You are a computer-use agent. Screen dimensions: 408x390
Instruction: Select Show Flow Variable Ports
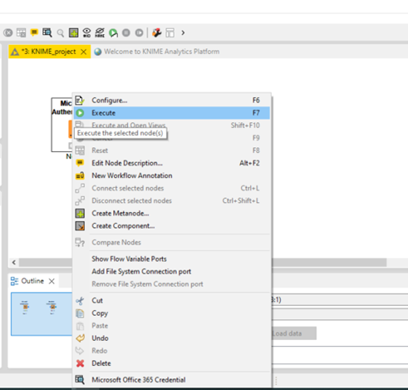tap(172, 259)
